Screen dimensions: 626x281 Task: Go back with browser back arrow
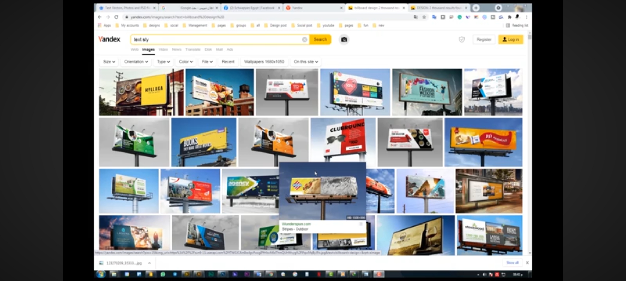point(100,17)
